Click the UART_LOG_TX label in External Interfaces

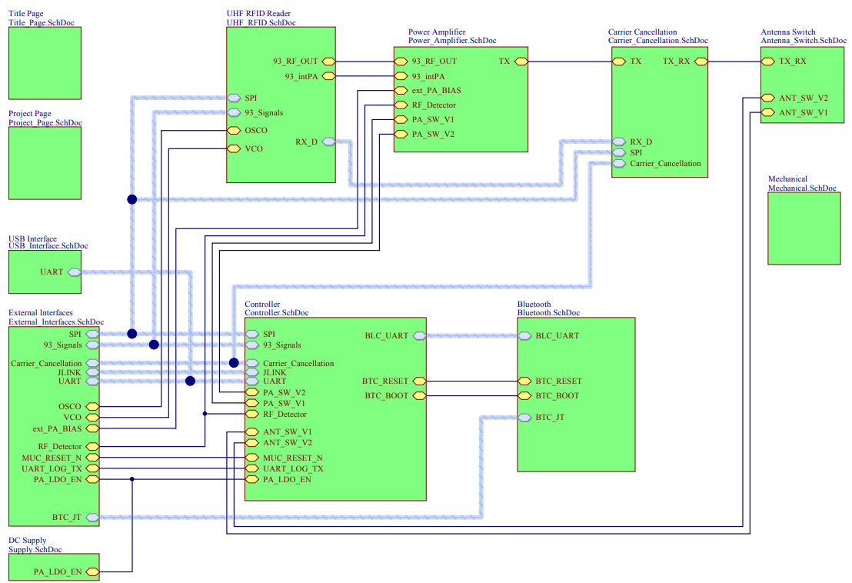click(x=52, y=469)
